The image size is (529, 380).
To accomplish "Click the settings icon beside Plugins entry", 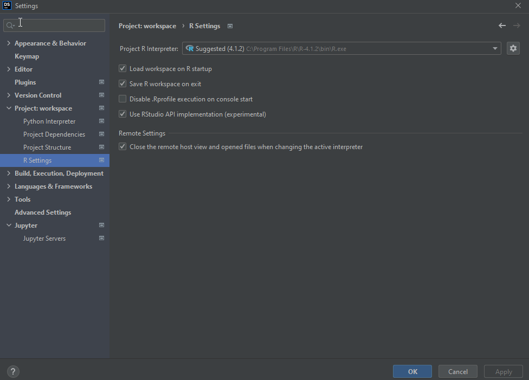I will [101, 82].
